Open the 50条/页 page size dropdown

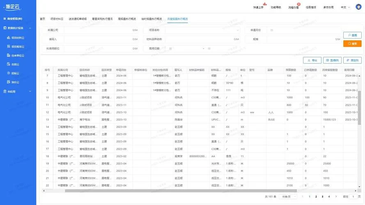click(288, 197)
